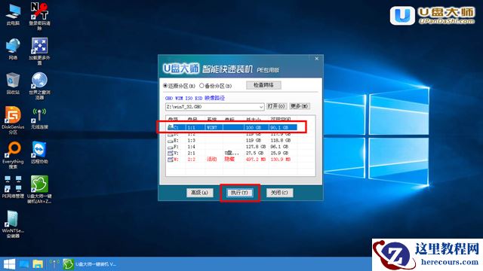Open the Windows Start button
The height and width of the screenshot is (271, 483).
coord(9,264)
